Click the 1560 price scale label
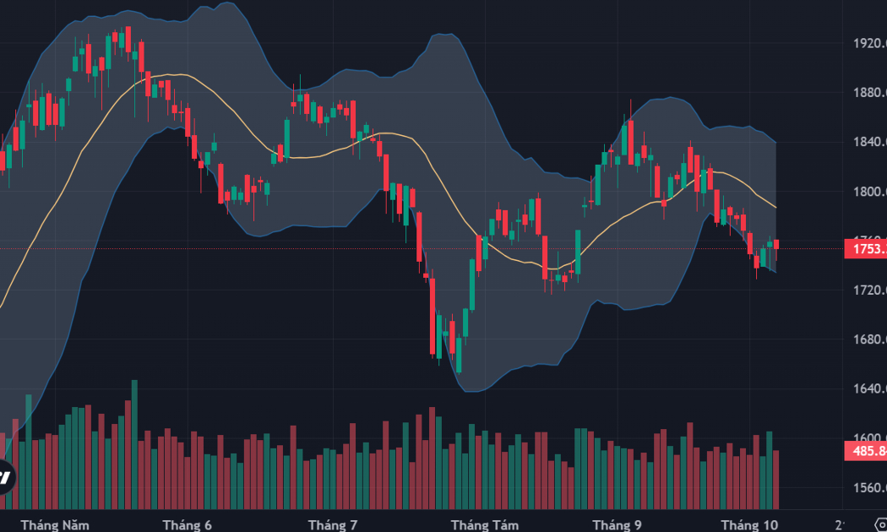 pos(869,487)
